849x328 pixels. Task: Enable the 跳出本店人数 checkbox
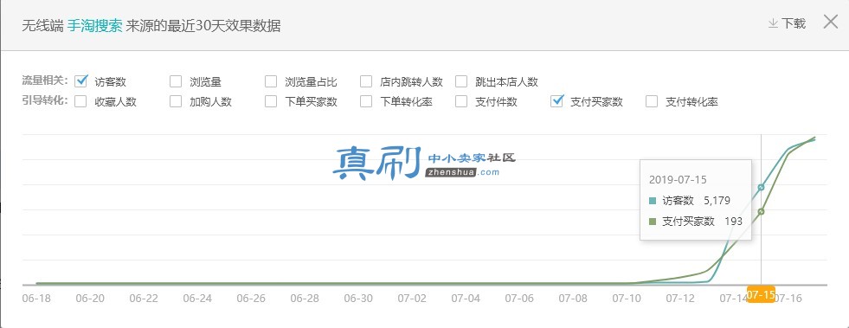tap(461, 81)
